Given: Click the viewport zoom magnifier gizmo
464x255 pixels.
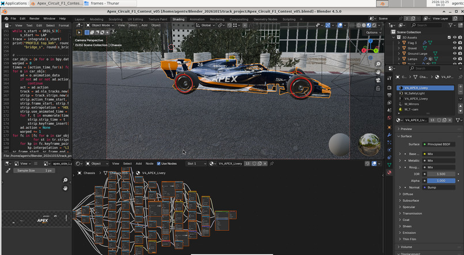Looking at the screenshot, I should pyautogui.click(x=378, y=64).
